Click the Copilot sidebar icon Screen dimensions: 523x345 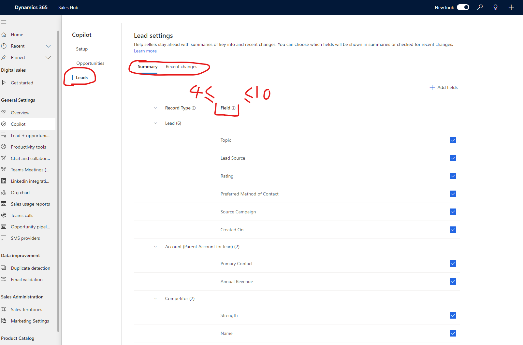point(4,124)
